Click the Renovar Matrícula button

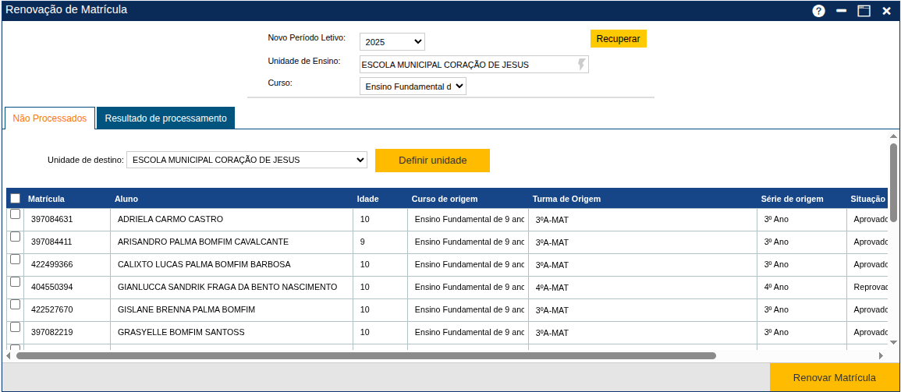point(834,378)
